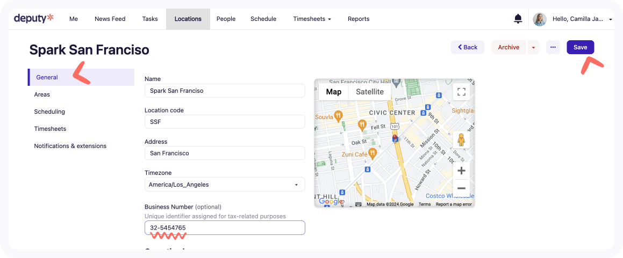Select the Locations tab
This screenshot has height=258, width=623.
pos(188,19)
